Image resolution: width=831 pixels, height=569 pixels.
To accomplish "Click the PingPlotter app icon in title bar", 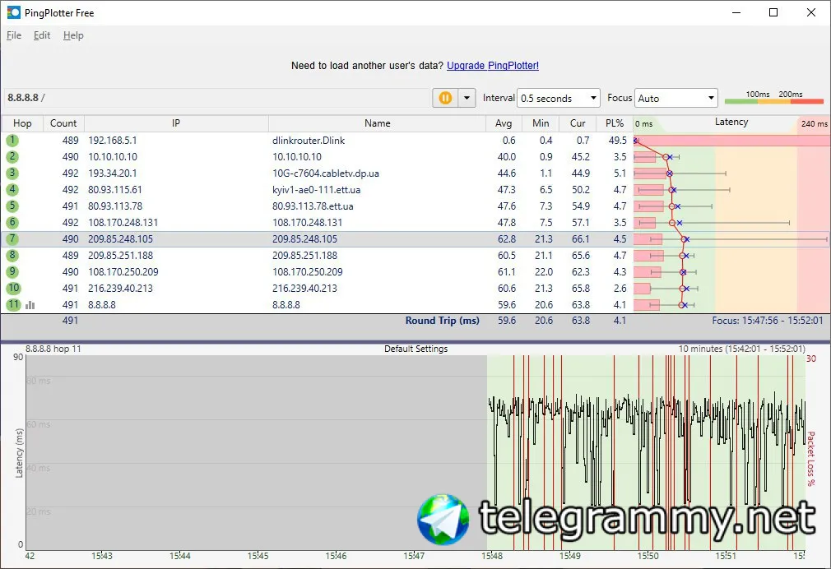I will coord(13,12).
